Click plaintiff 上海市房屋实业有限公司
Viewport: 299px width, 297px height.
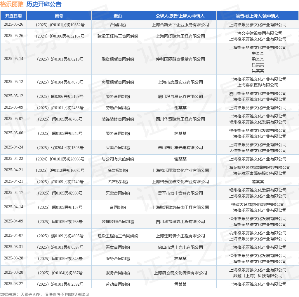180,82
